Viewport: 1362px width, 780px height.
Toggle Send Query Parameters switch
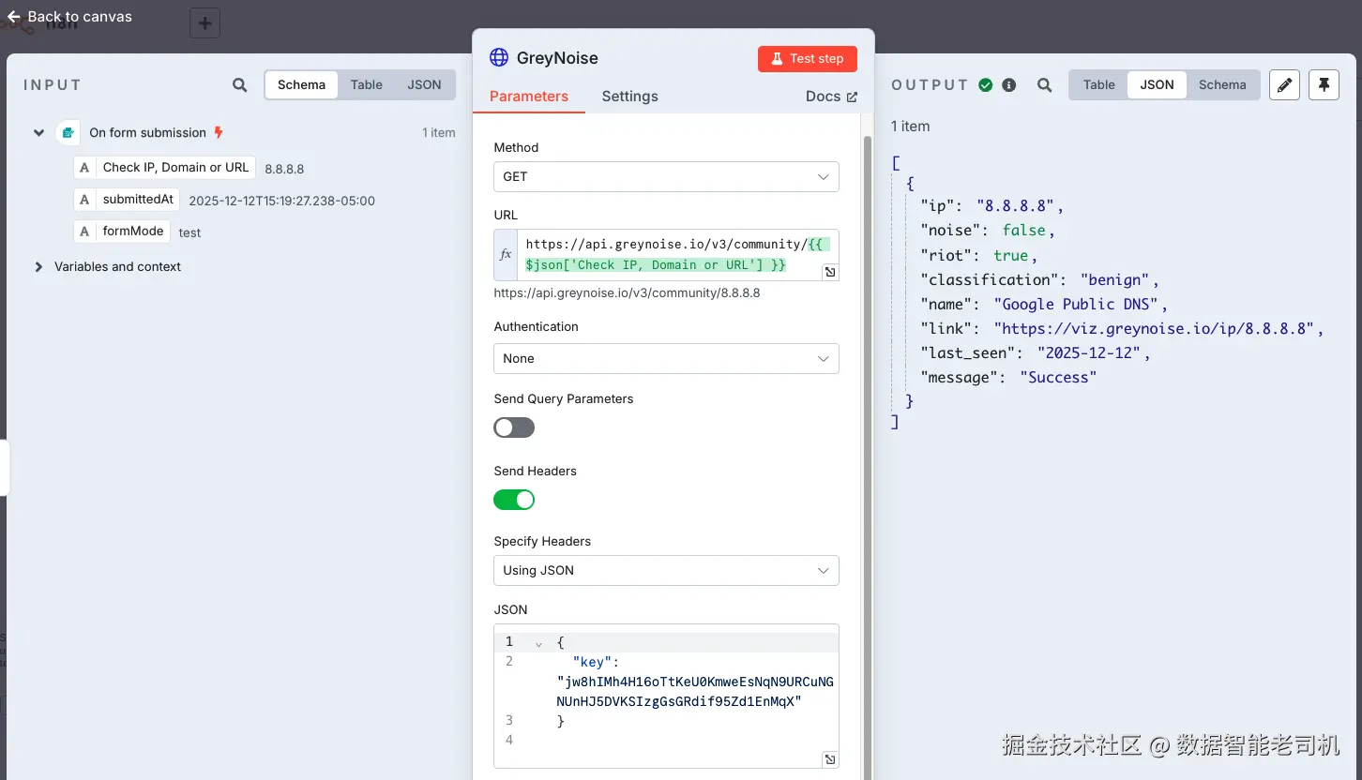[514, 427]
